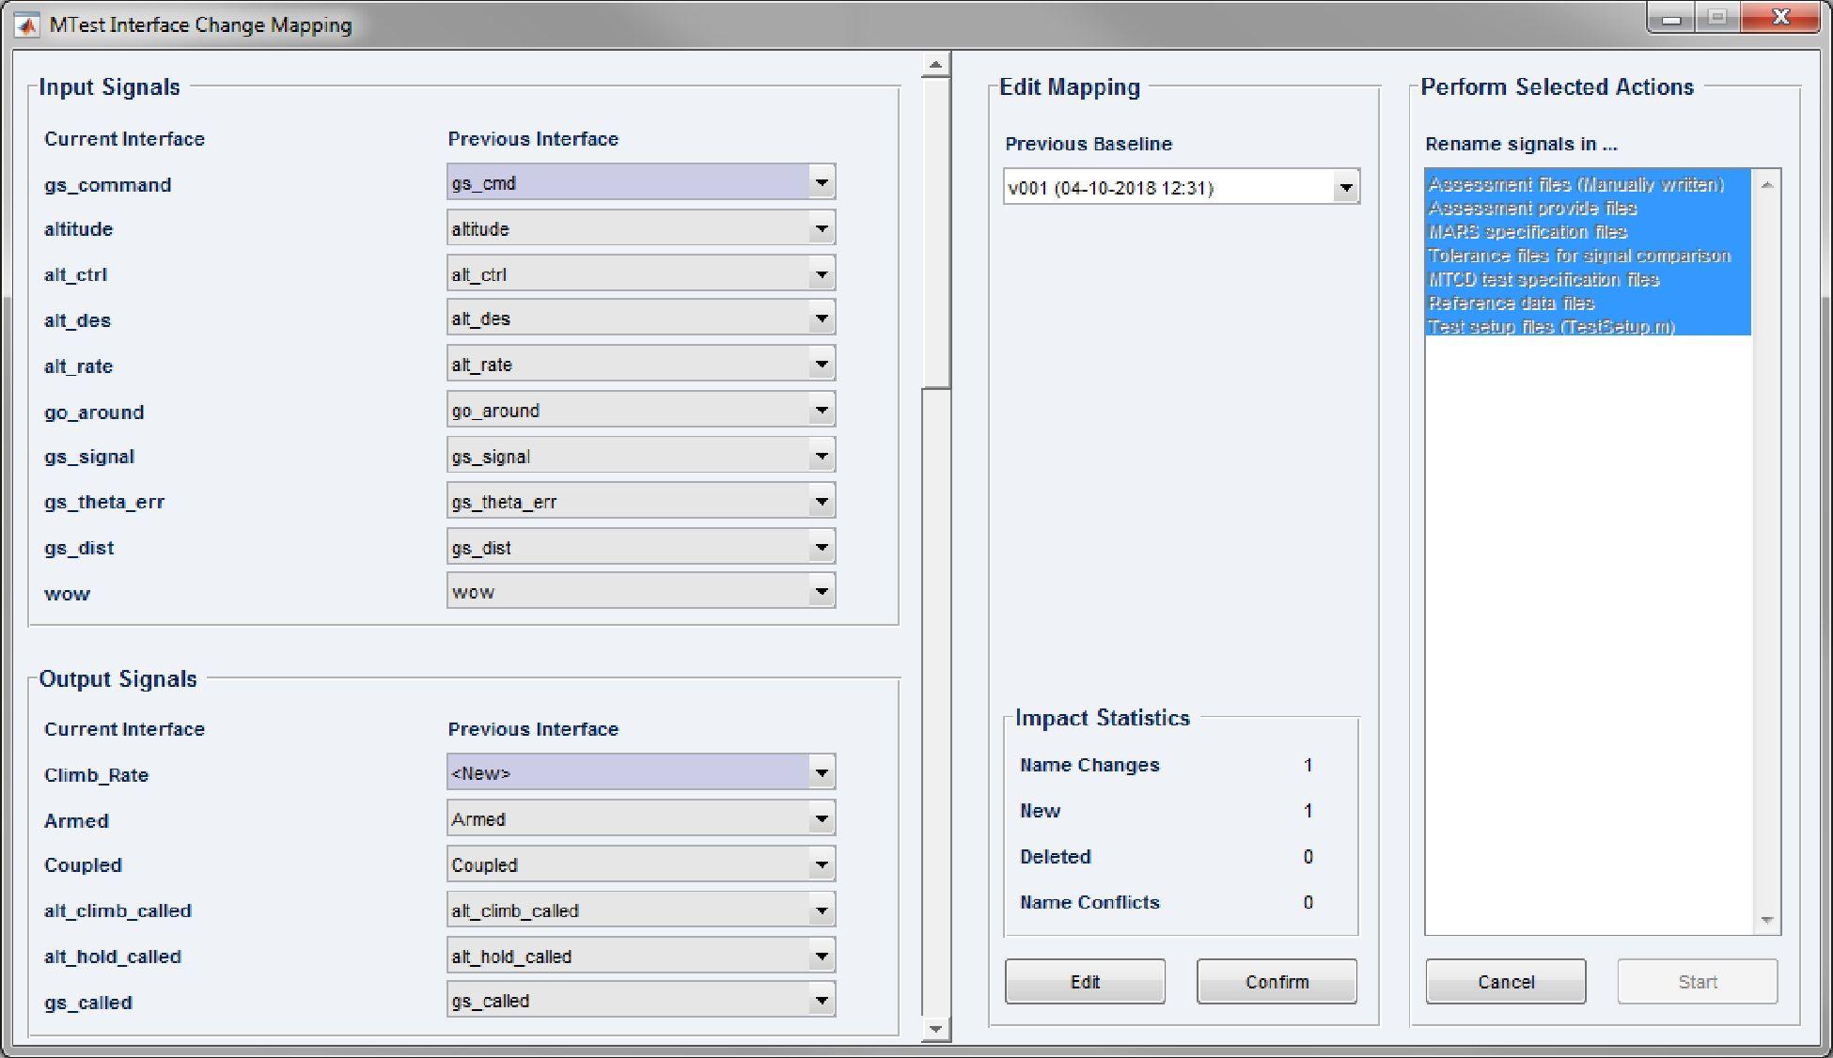Image resolution: width=1833 pixels, height=1058 pixels.
Task: Click the Cancel button in Perform Selected Actions
Action: coord(1505,981)
